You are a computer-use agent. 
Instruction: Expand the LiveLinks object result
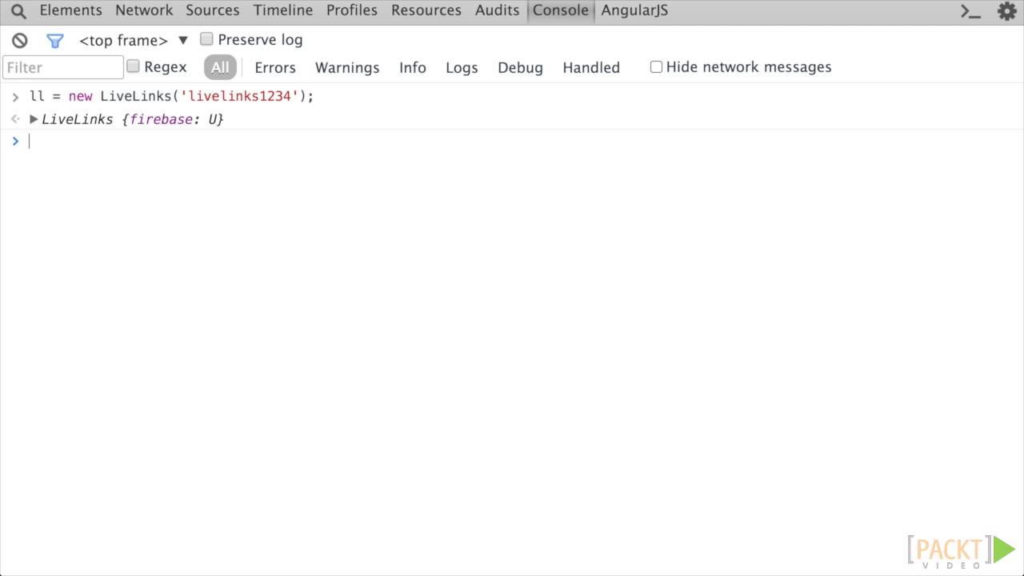tap(34, 119)
